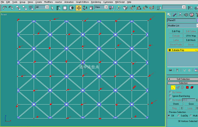Toggle Window/Crossing selection icon
The width and height of the screenshot is (198, 127).
(71, 8)
